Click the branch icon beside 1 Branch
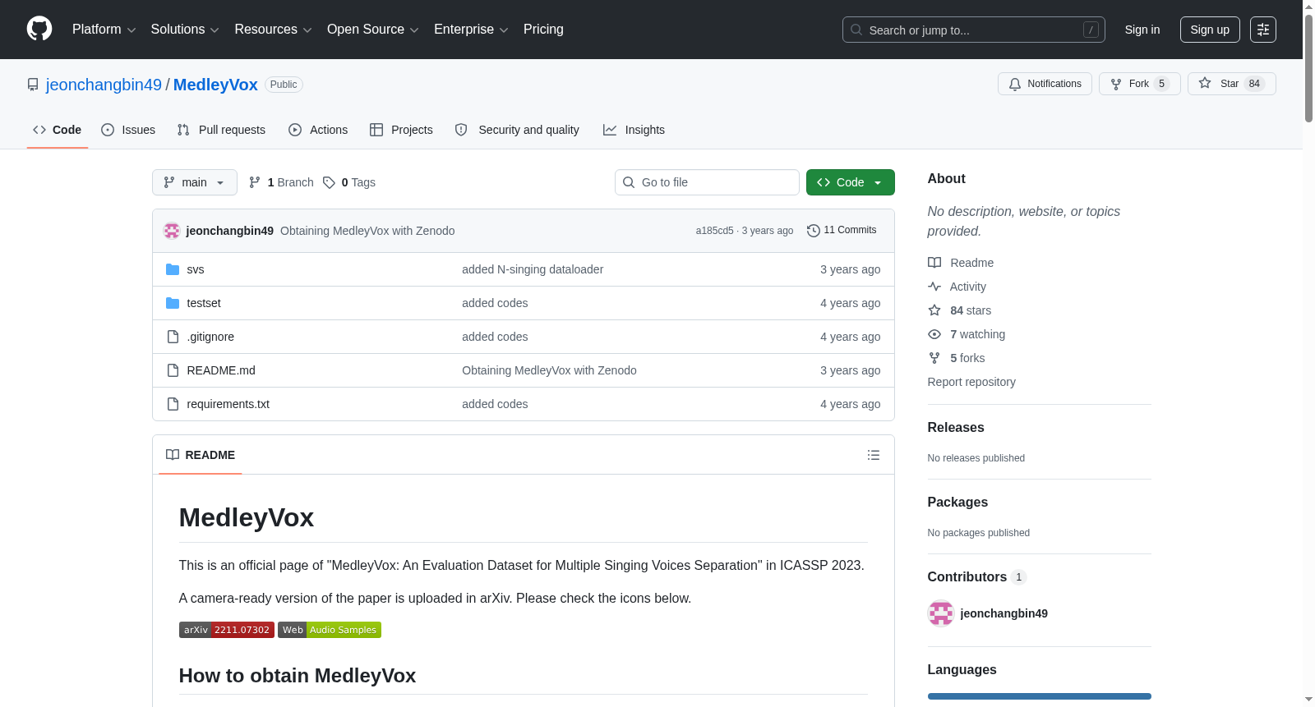Screen dimensions: 1315x707 [x=255, y=182]
